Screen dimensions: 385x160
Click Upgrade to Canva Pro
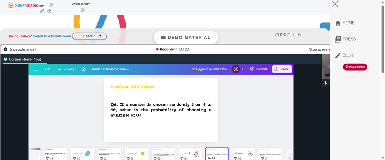(209, 69)
